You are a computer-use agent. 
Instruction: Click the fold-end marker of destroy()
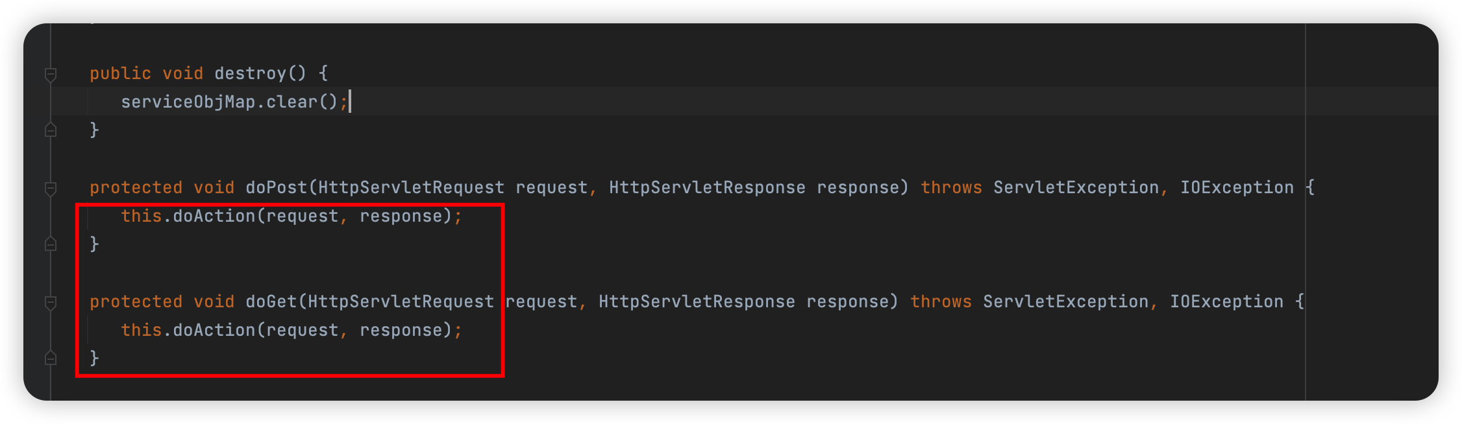point(51,130)
